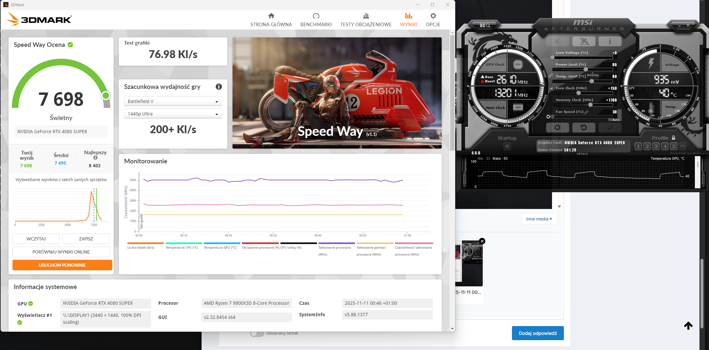This screenshot has height=350, width=709.
Task: Click the Core Clock slider handle
Action: pos(579,93)
